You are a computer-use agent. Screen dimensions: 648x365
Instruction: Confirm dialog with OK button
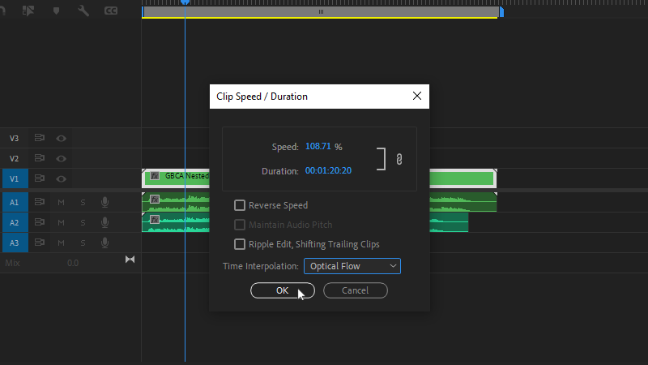point(283,290)
